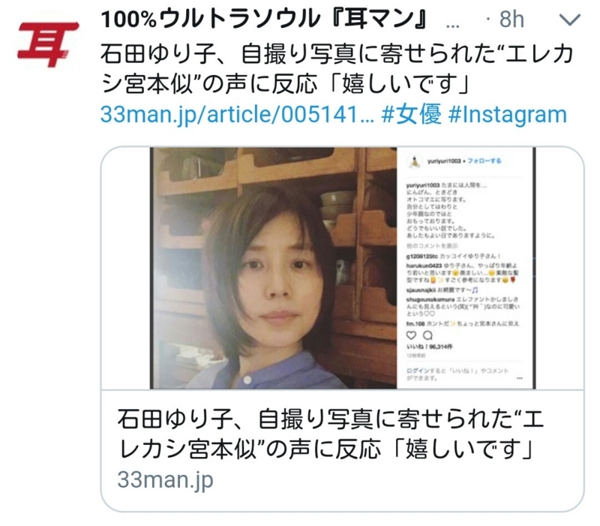Click the three-dot icon in Instagram panel
The width and height of the screenshot is (600, 526).
click(520, 378)
